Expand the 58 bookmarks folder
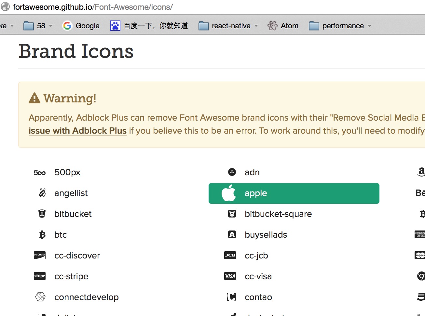Screen dimensions: 425x316 [38, 26]
